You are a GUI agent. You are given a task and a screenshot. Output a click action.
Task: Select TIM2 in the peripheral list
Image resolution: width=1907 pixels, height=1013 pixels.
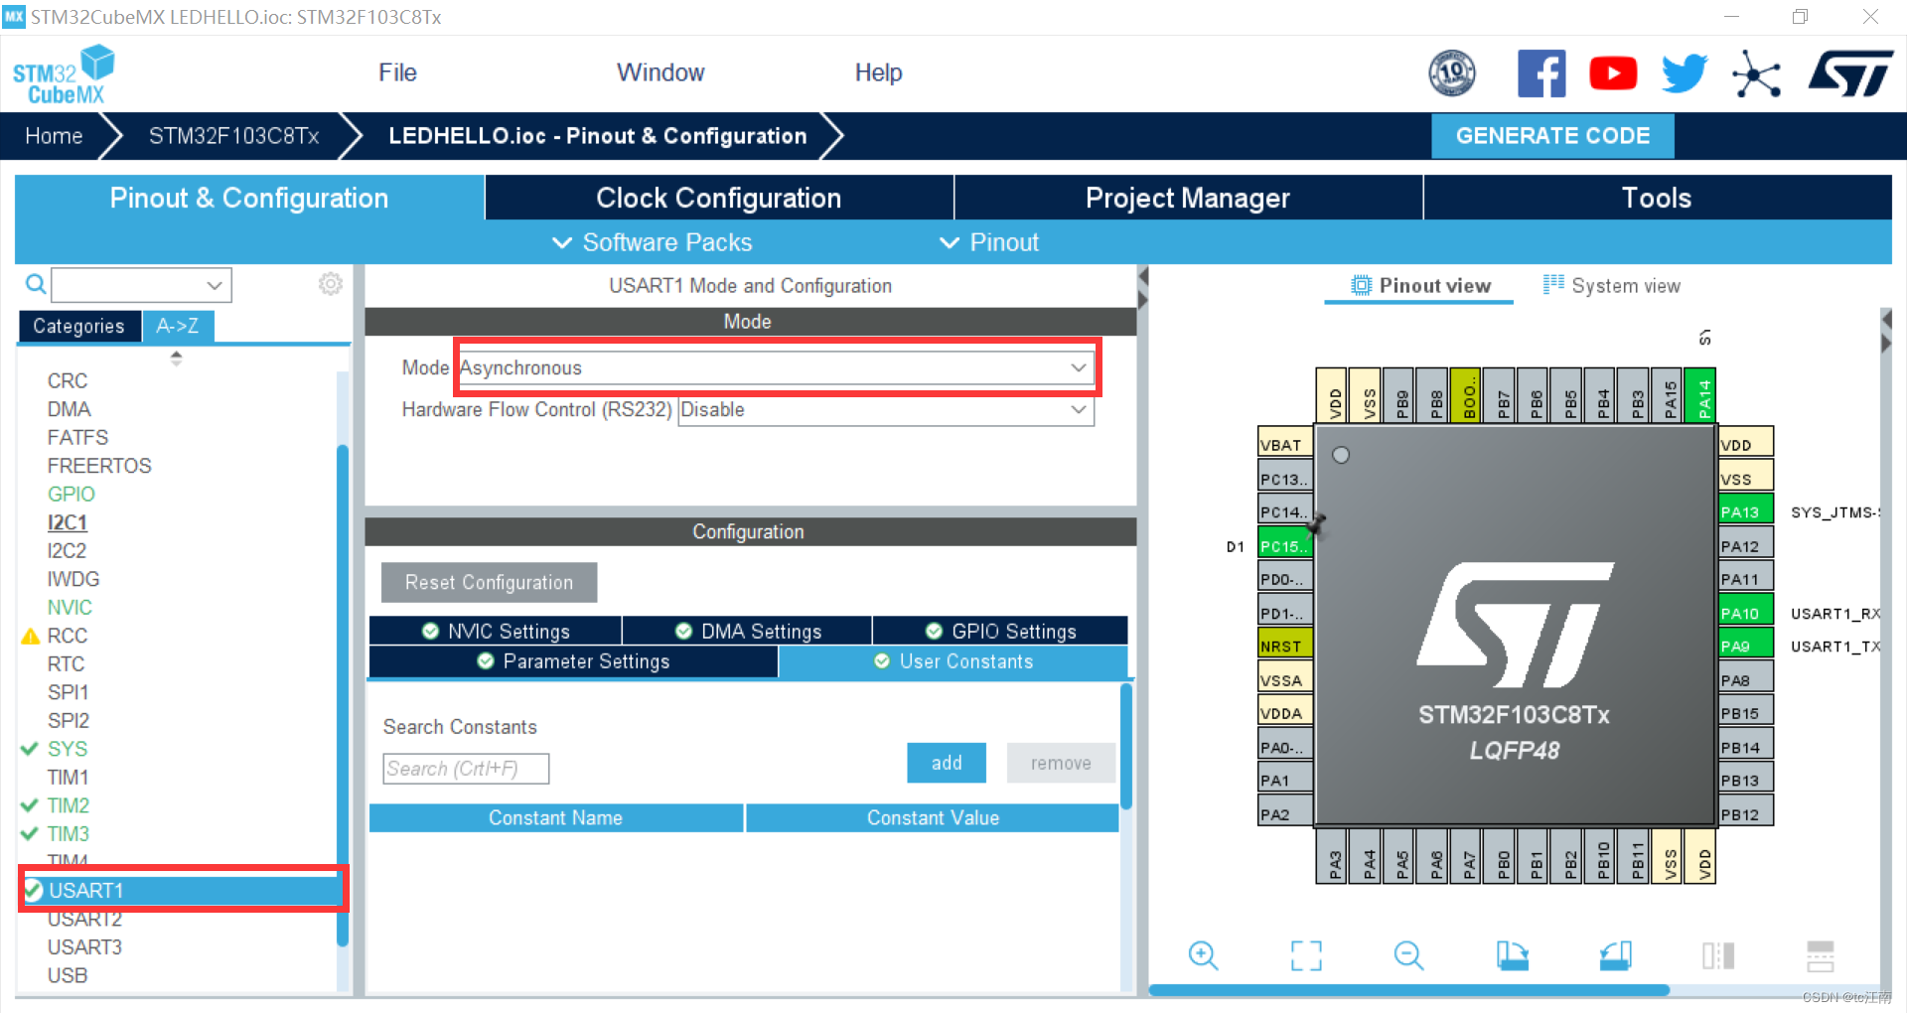(69, 805)
